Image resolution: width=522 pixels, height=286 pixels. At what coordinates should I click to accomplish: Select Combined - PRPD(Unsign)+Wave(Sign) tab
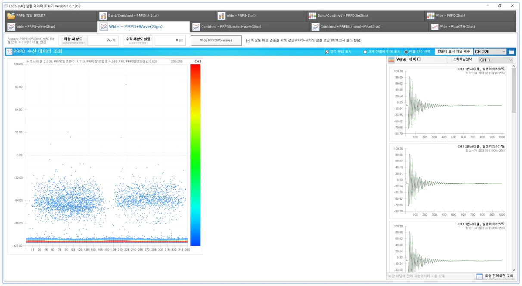point(368,27)
